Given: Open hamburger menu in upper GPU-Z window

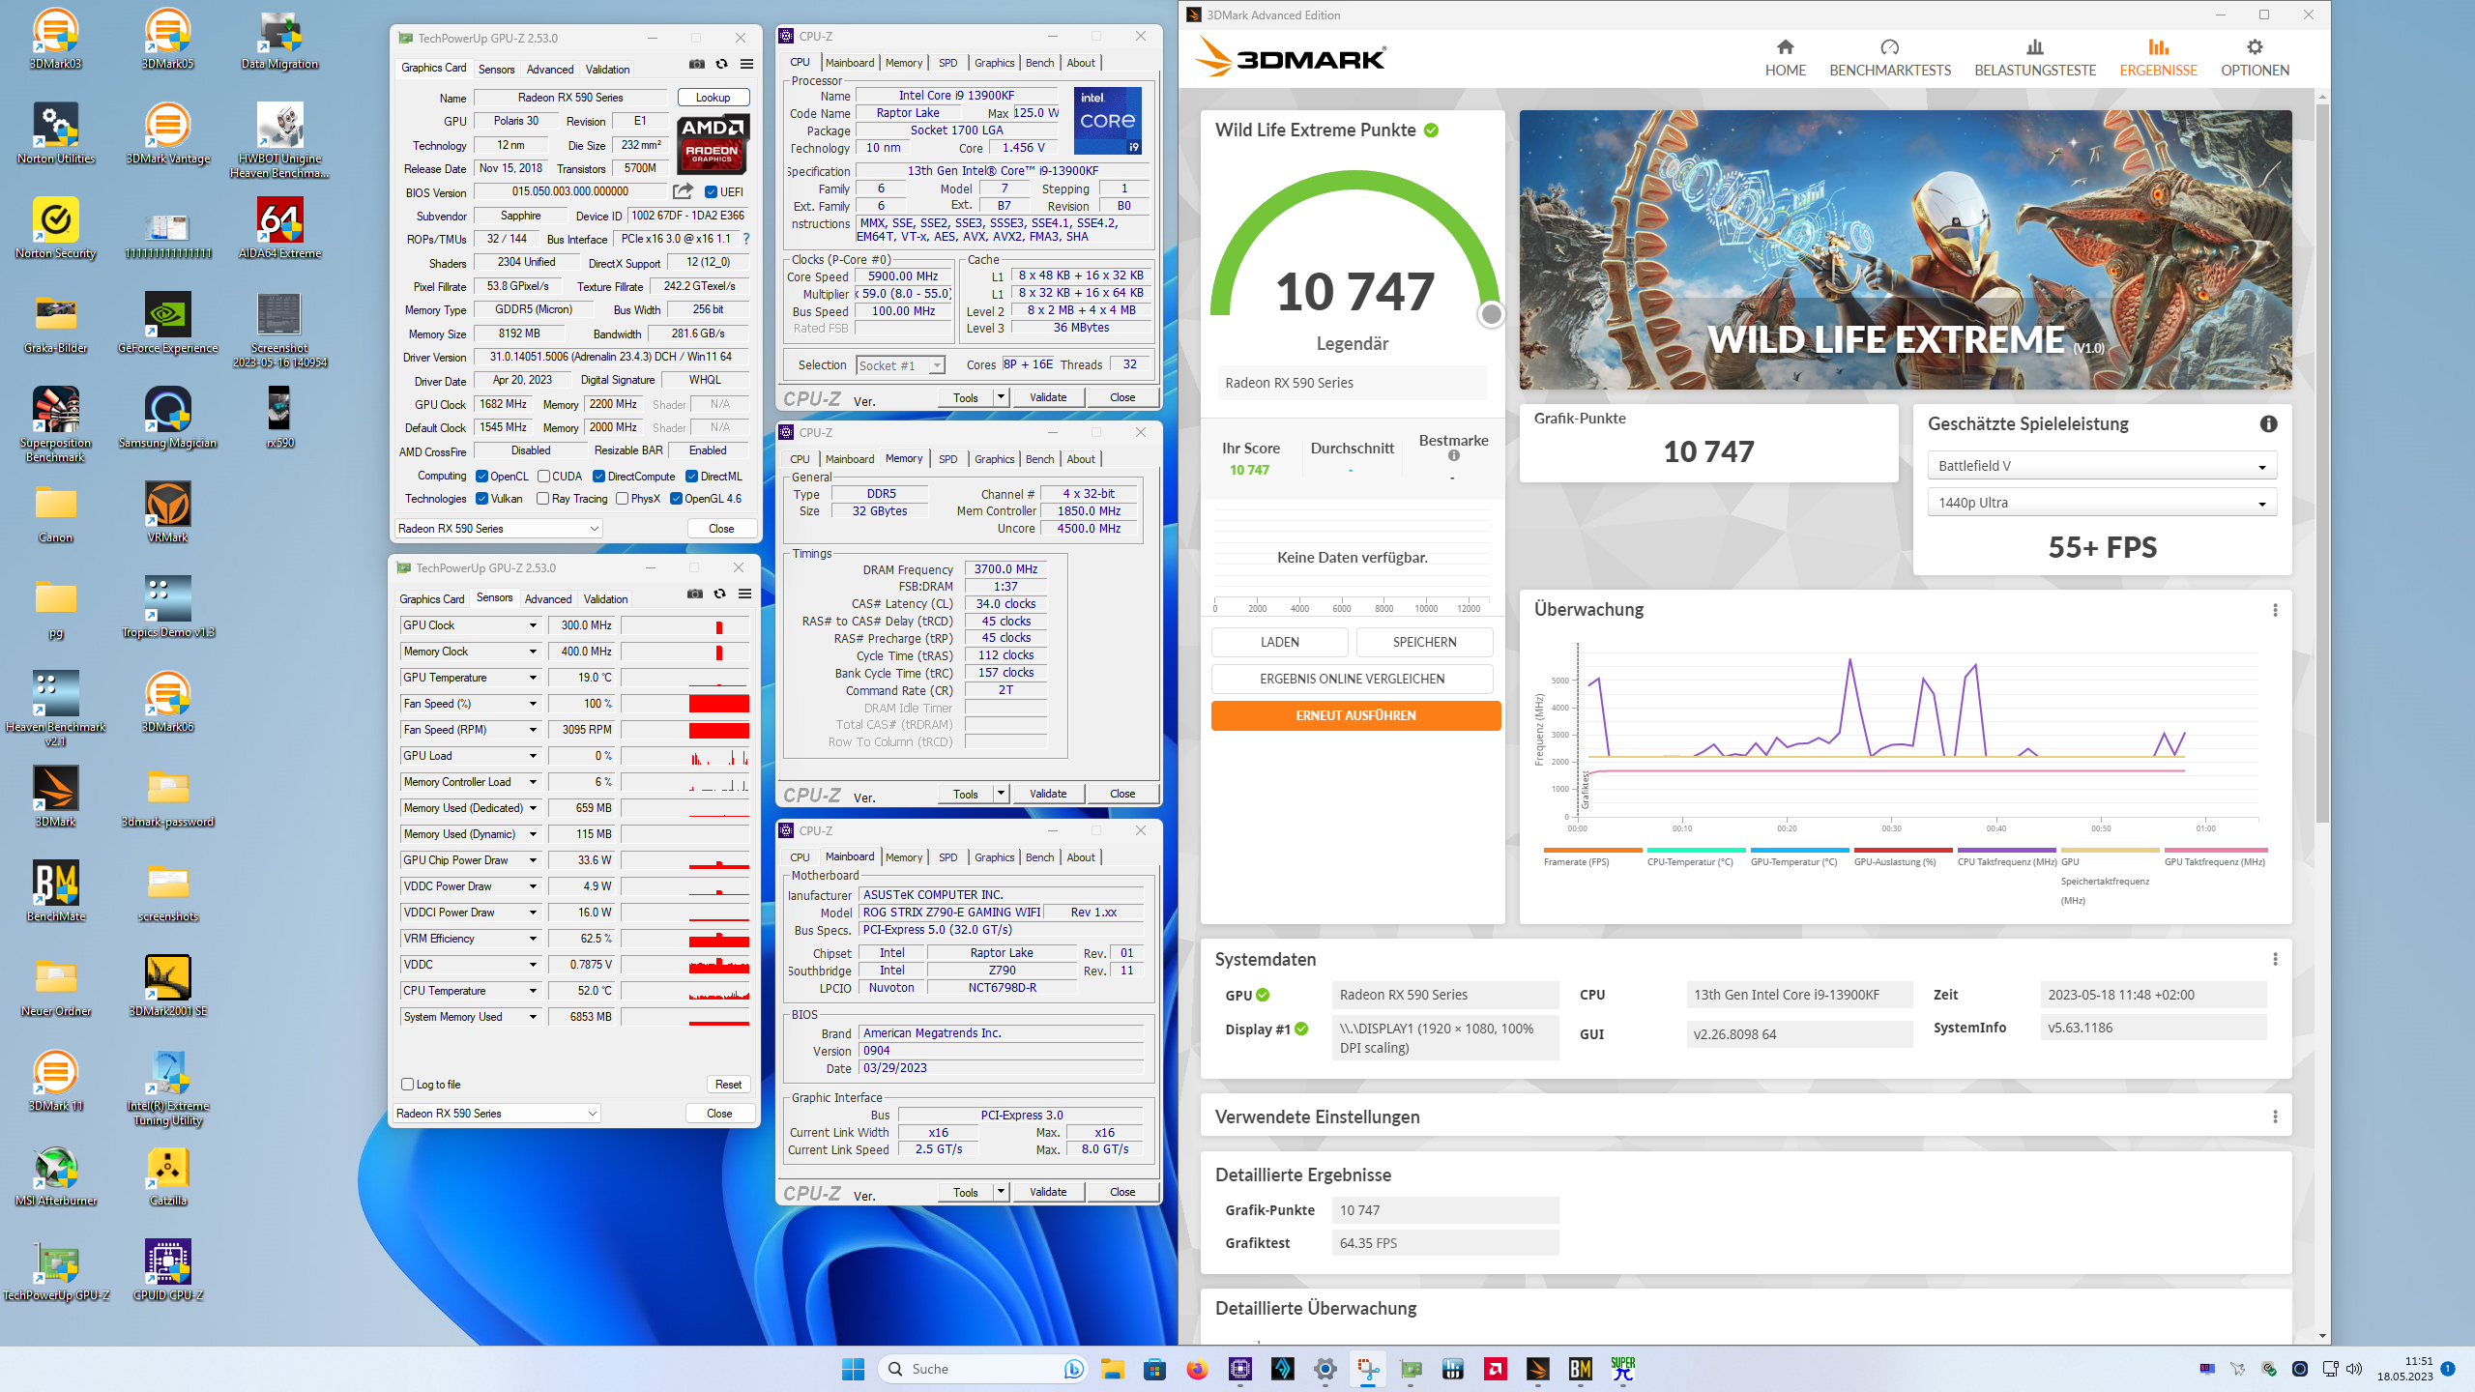Looking at the screenshot, I should point(746,64).
